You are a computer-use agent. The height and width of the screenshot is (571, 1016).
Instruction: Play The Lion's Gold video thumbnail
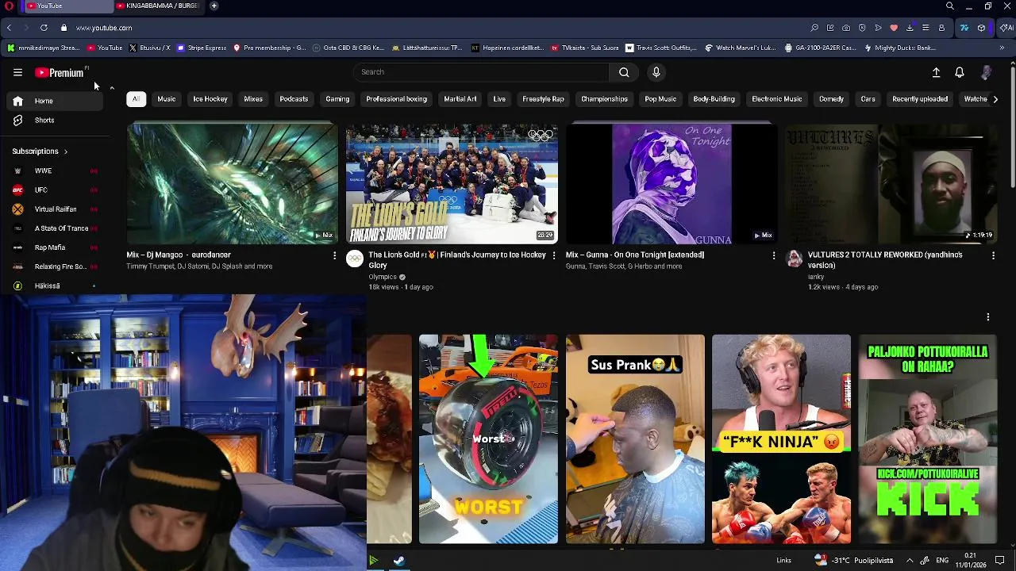tap(452, 183)
